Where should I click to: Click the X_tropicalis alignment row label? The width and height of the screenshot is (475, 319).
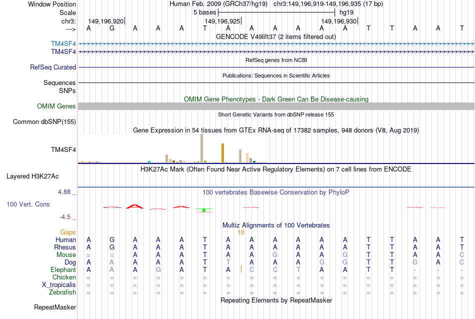[x=59, y=285]
